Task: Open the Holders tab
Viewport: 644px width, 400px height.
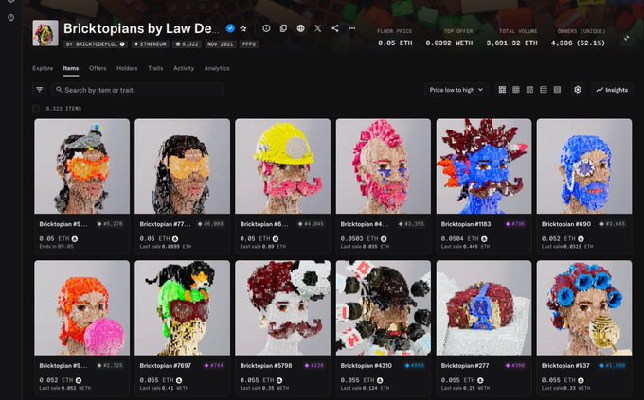Action: coord(127,68)
